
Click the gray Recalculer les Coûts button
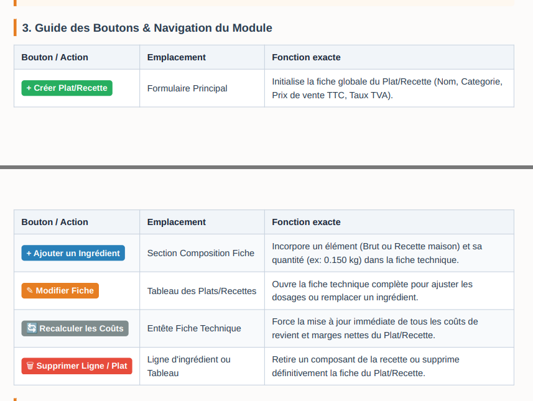[x=75, y=328]
